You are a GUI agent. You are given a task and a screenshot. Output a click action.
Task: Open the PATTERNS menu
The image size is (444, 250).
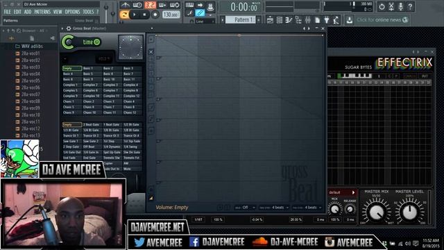coord(42,12)
